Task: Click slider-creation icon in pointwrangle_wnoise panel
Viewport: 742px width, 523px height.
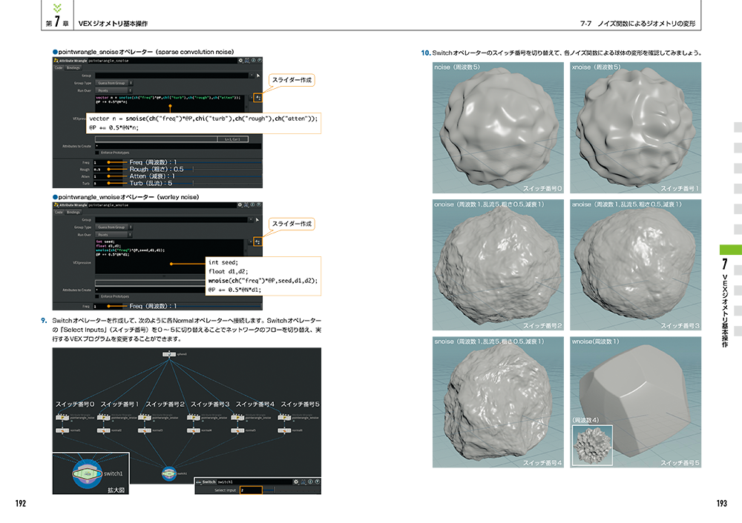Action: [x=257, y=241]
